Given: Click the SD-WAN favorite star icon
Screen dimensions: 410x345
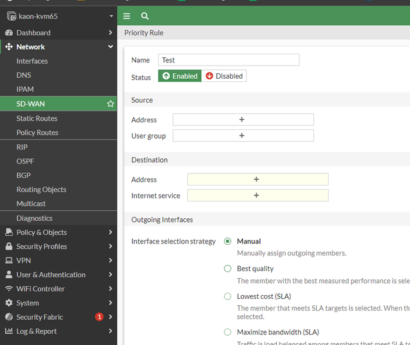Looking at the screenshot, I should pyautogui.click(x=110, y=104).
